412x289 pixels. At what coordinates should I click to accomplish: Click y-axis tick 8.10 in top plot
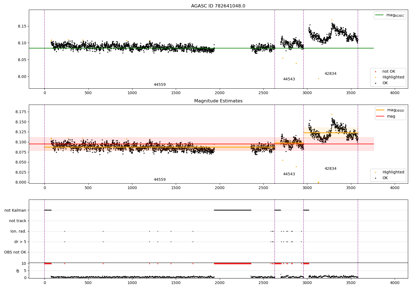pyautogui.click(x=22, y=43)
